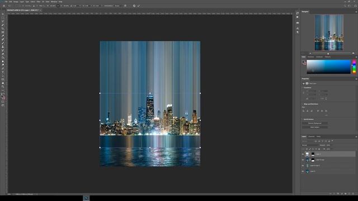Open the workspace switcher at top right
Image resolution: width=358 pixels, height=201 pixels.
tap(349, 6)
